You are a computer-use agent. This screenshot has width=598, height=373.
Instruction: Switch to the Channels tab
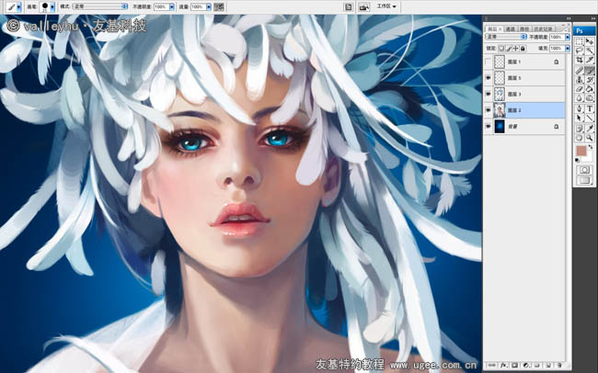click(511, 29)
